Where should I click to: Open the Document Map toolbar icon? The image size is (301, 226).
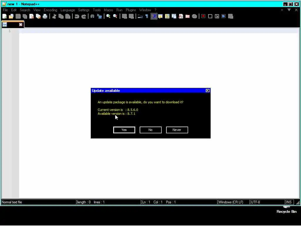click(167, 16)
